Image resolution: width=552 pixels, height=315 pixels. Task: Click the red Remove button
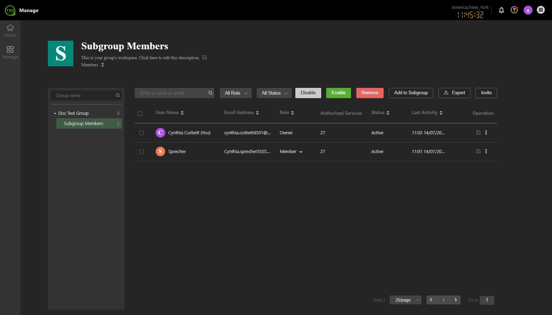(x=370, y=93)
